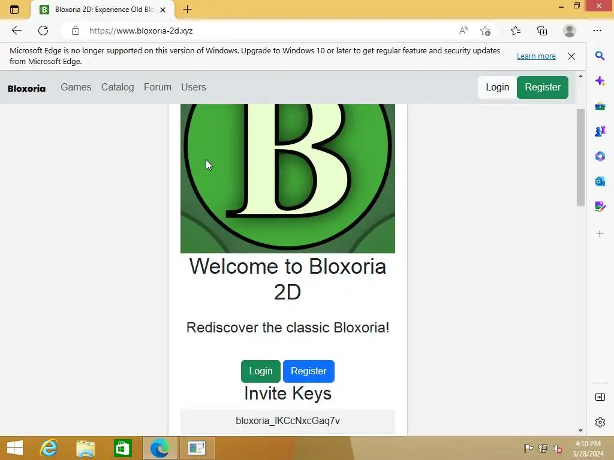Open File Explorer from taskbar
The height and width of the screenshot is (460, 614).
coord(85,448)
